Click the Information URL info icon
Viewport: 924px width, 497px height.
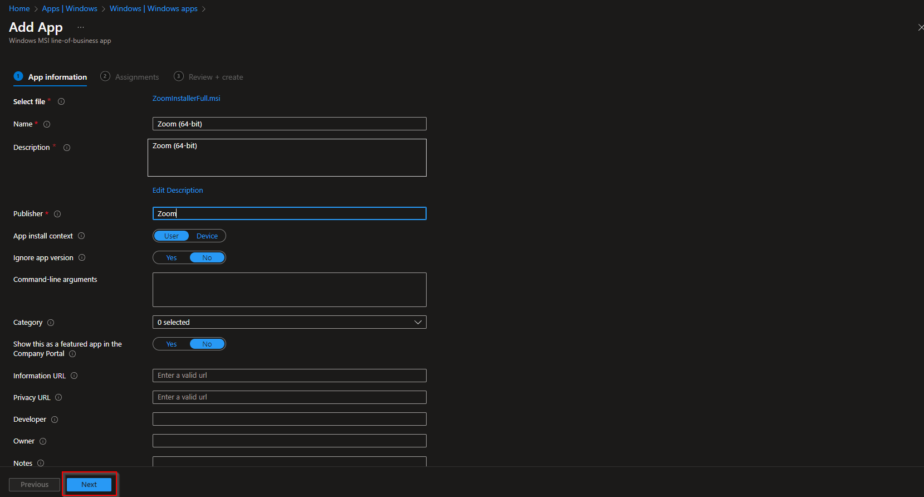tap(74, 376)
